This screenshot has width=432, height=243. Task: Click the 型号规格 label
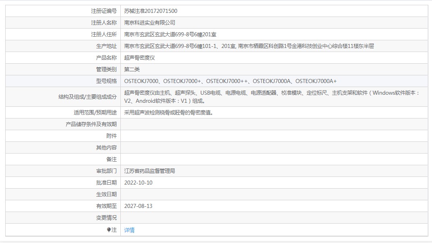(106, 81)
